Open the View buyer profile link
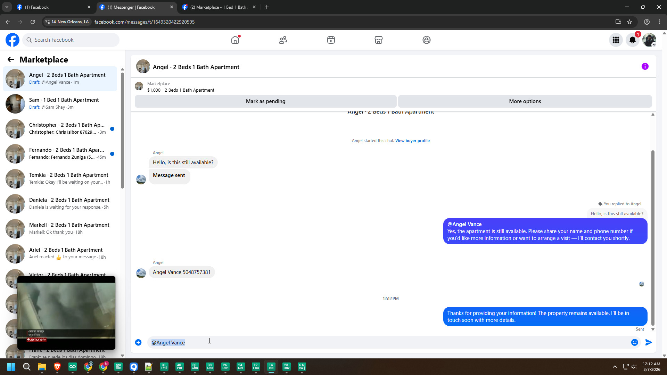This screenshot has width=667, height=375. pos(412,141)
